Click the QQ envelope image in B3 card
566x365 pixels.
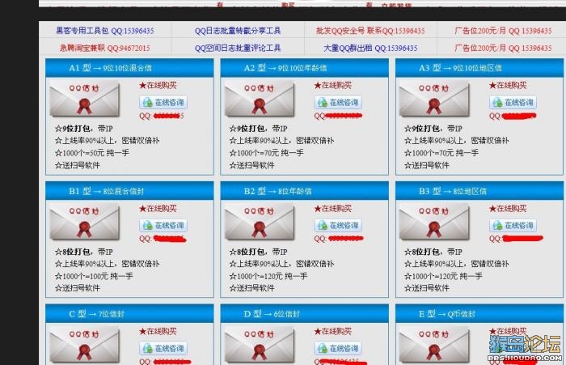(434, 222)
